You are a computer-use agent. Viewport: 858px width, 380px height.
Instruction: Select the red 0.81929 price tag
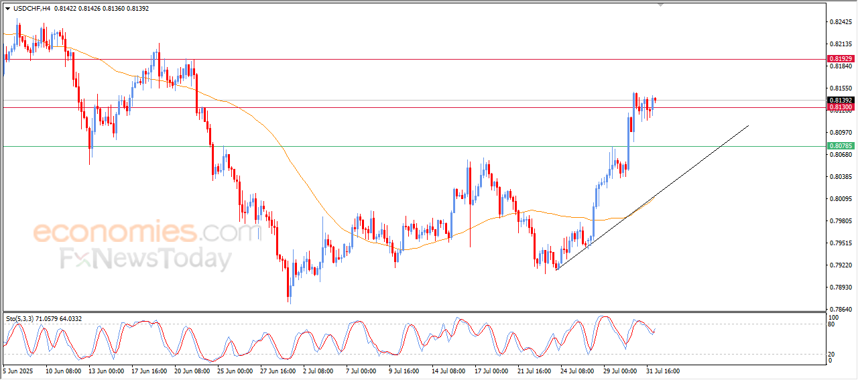pyautogui.click(x=841, y=59)
